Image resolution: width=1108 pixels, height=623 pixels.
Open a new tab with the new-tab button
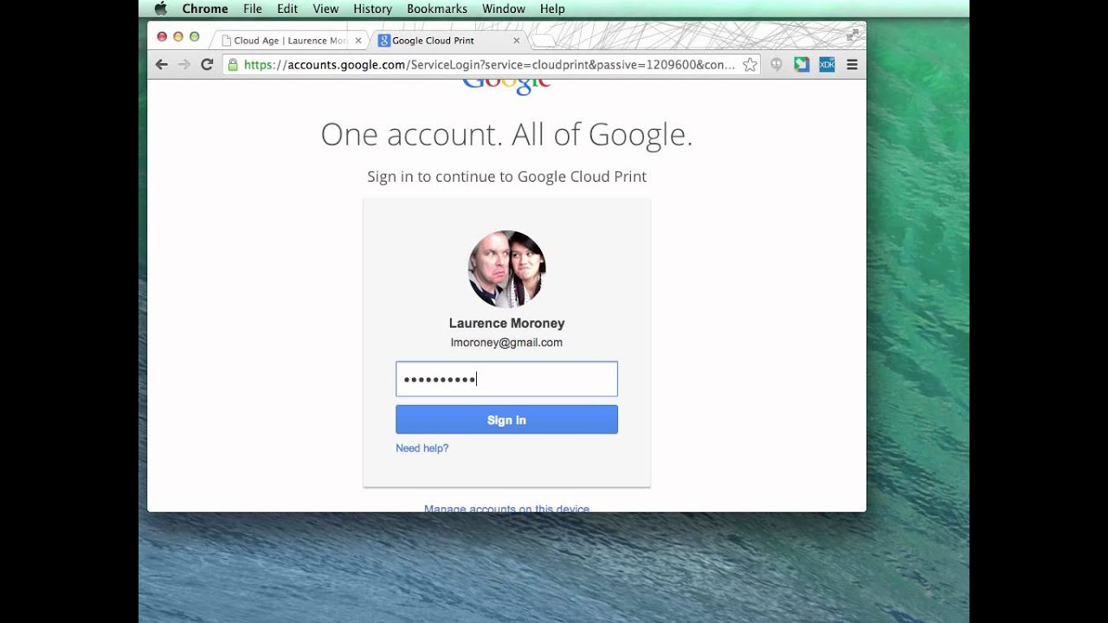[x=543, y=41]
